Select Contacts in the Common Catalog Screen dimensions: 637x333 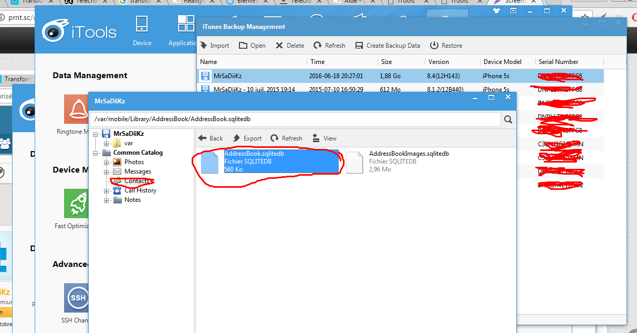(137, 181)
